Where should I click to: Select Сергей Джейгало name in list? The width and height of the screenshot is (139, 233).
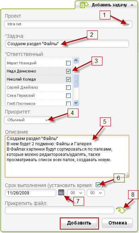22,87
